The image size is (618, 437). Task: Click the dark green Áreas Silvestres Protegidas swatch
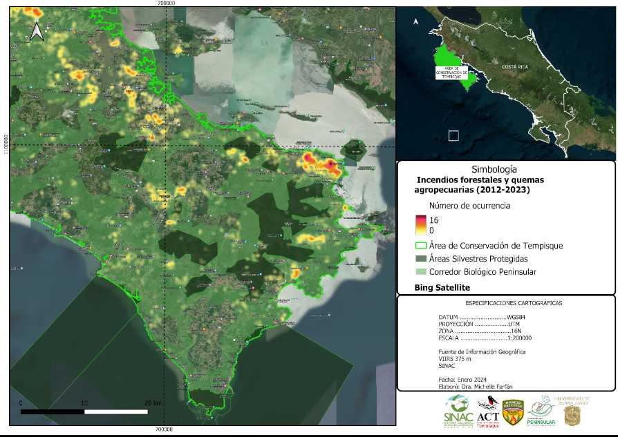click(420, 259)
